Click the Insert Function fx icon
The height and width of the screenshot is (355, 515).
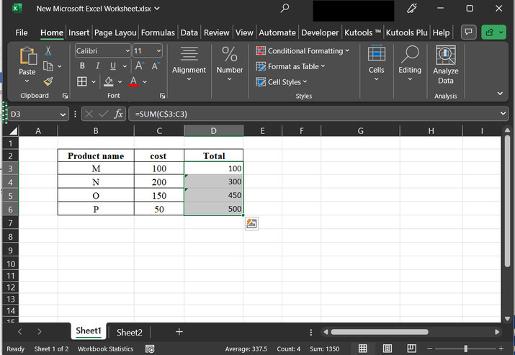119,114
